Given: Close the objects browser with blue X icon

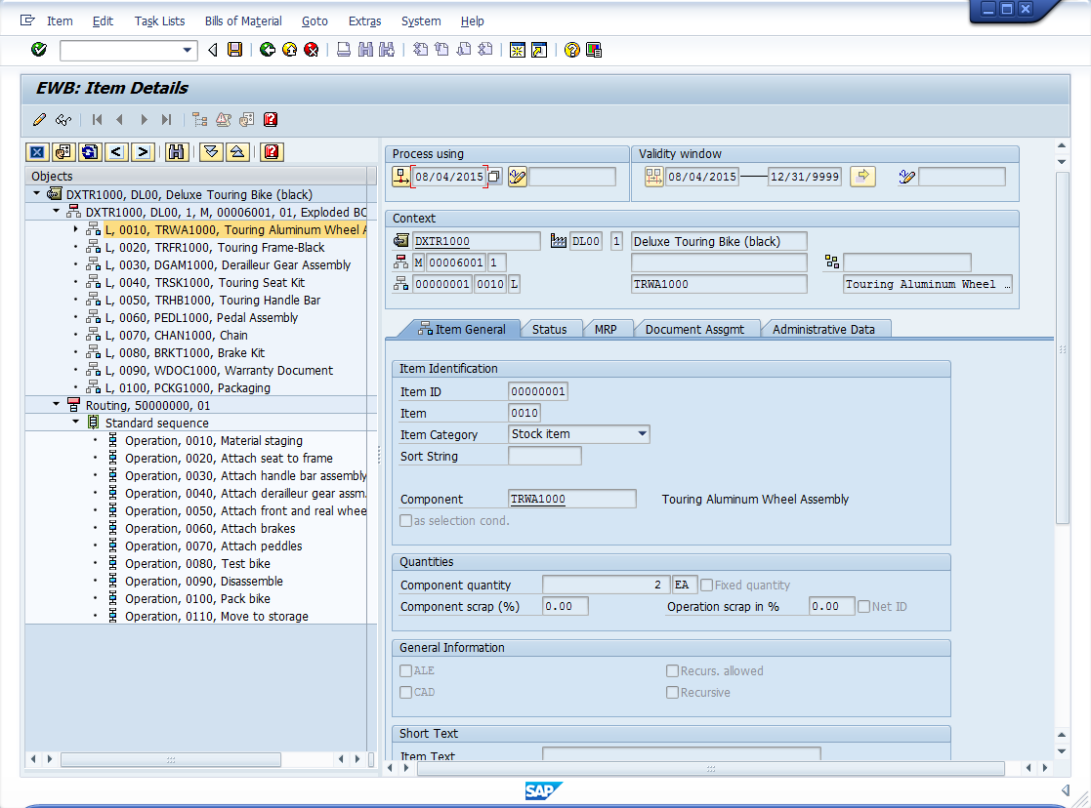Looking at the screenshot, I should point(37,151).
